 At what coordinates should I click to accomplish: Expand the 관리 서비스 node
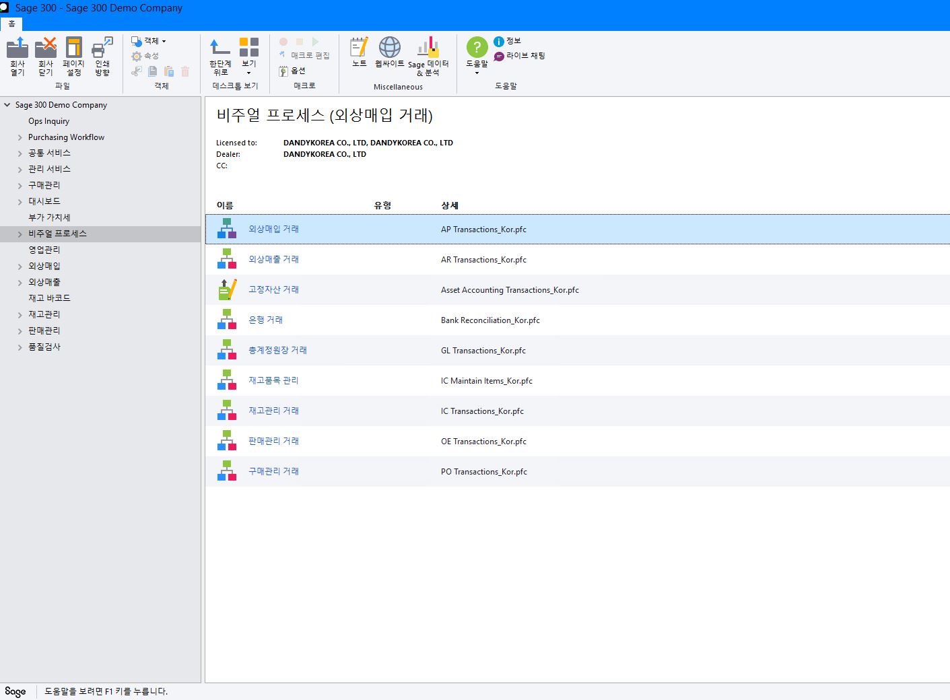(20, 170)
